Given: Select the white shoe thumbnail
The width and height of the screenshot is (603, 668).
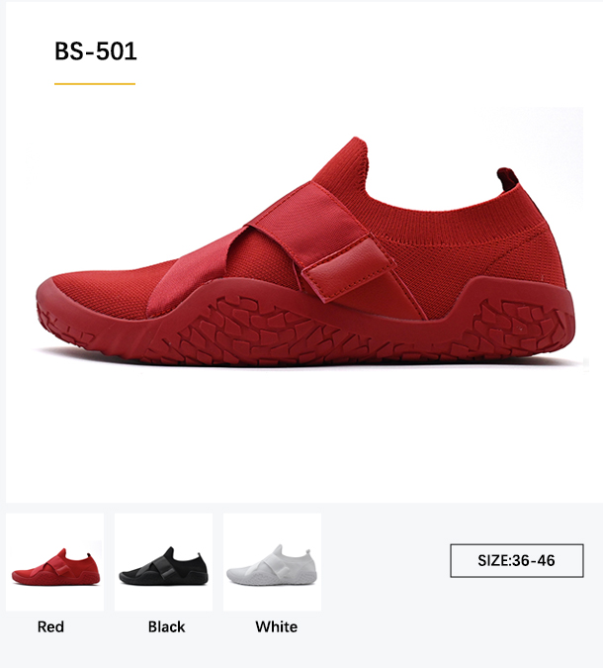Looking at the screenshot, I should (273, 562).
